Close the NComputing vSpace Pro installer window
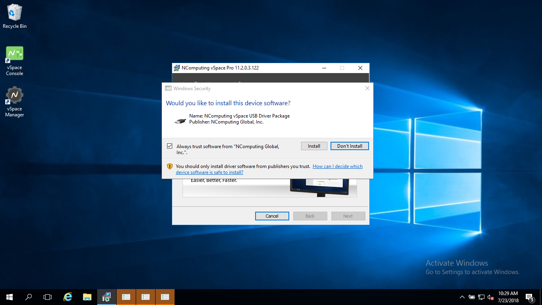 point(360,68)
